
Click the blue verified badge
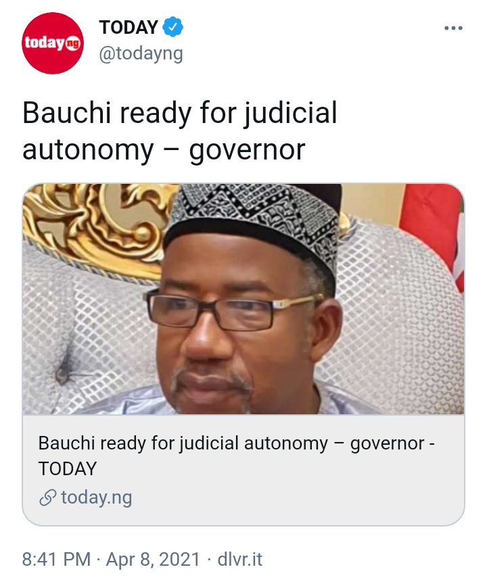pos(173,27)
